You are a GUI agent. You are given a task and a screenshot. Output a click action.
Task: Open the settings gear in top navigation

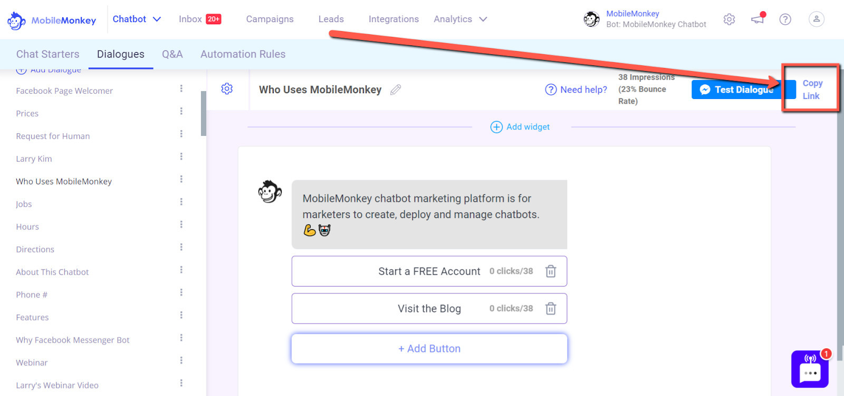[730, 19]
